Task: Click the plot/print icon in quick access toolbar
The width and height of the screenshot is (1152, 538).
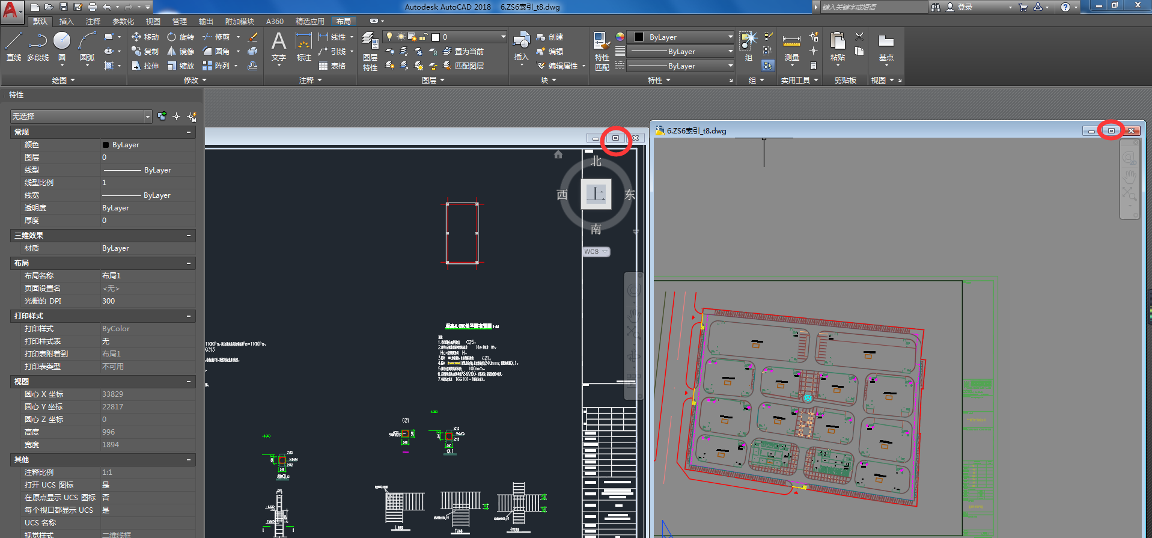Action: click(x=92, y=7)
